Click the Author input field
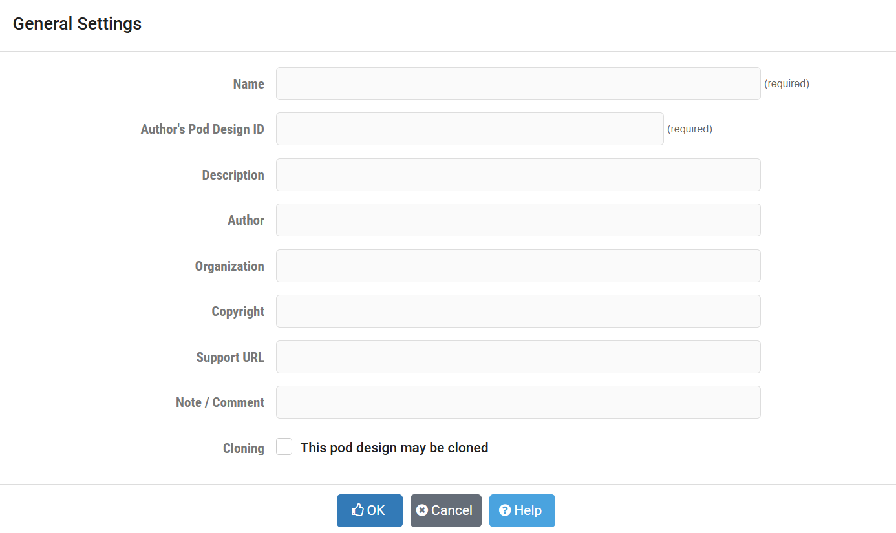Viewport: 896px width, 533px height. click(517, 220)
